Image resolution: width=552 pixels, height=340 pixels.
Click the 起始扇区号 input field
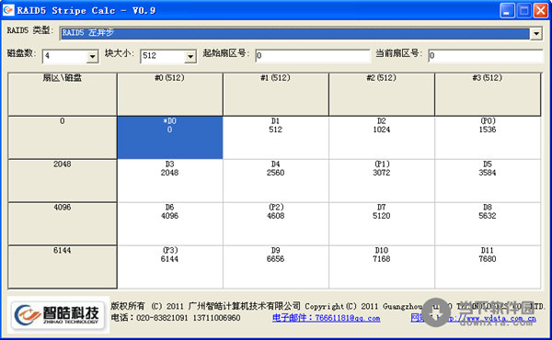[313, 55]
